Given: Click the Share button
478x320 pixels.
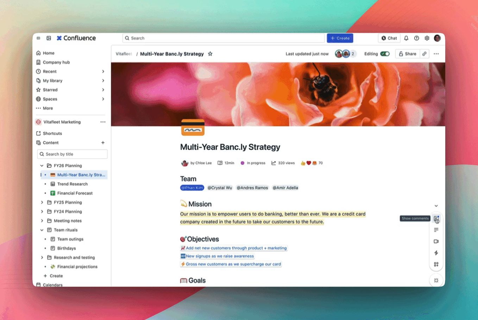Looking at the screenshot, I should click(407, 54).
